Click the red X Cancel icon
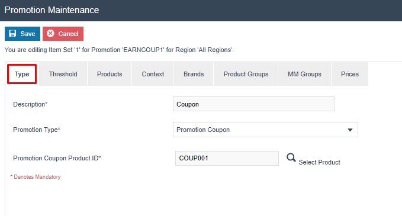Image resolution: width=402 pixels, height=216 pixels. click(50, 33)
